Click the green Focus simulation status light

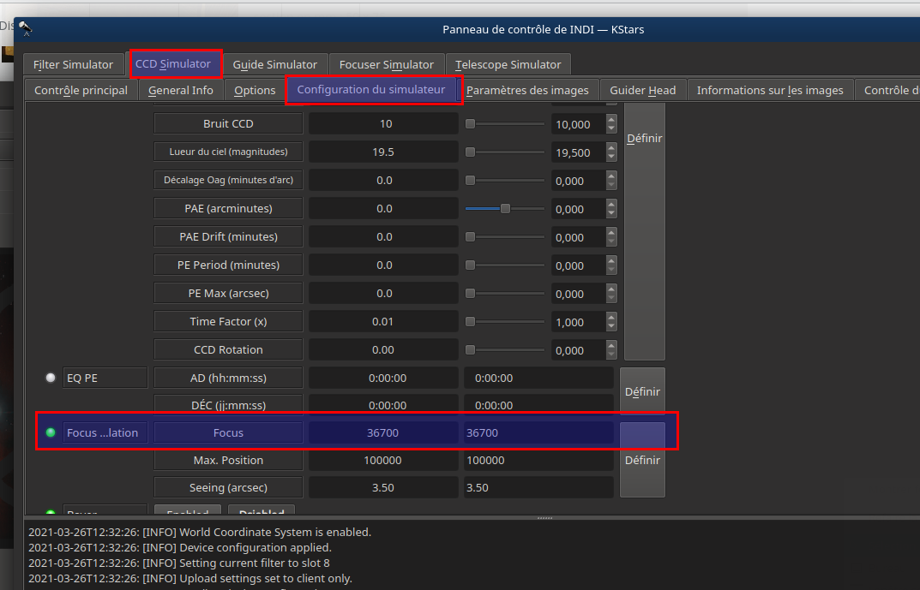[51, 432]
